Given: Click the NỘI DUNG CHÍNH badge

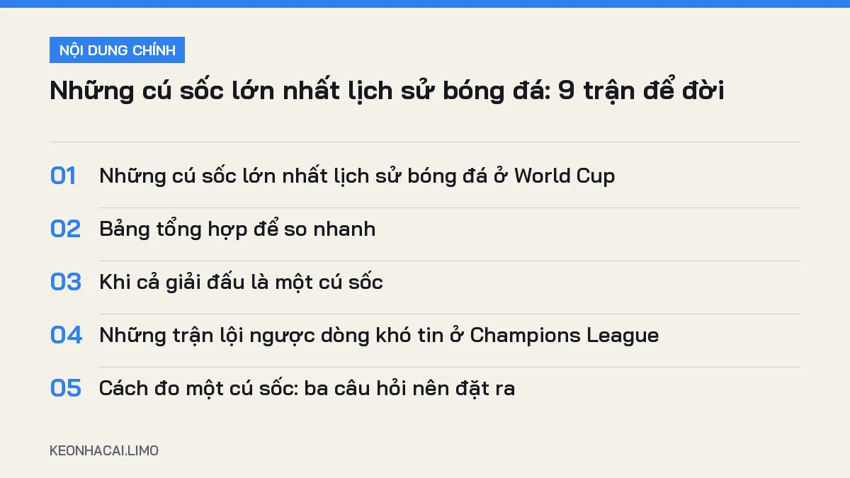Looking at the screenshot, I should pos(117,50).
